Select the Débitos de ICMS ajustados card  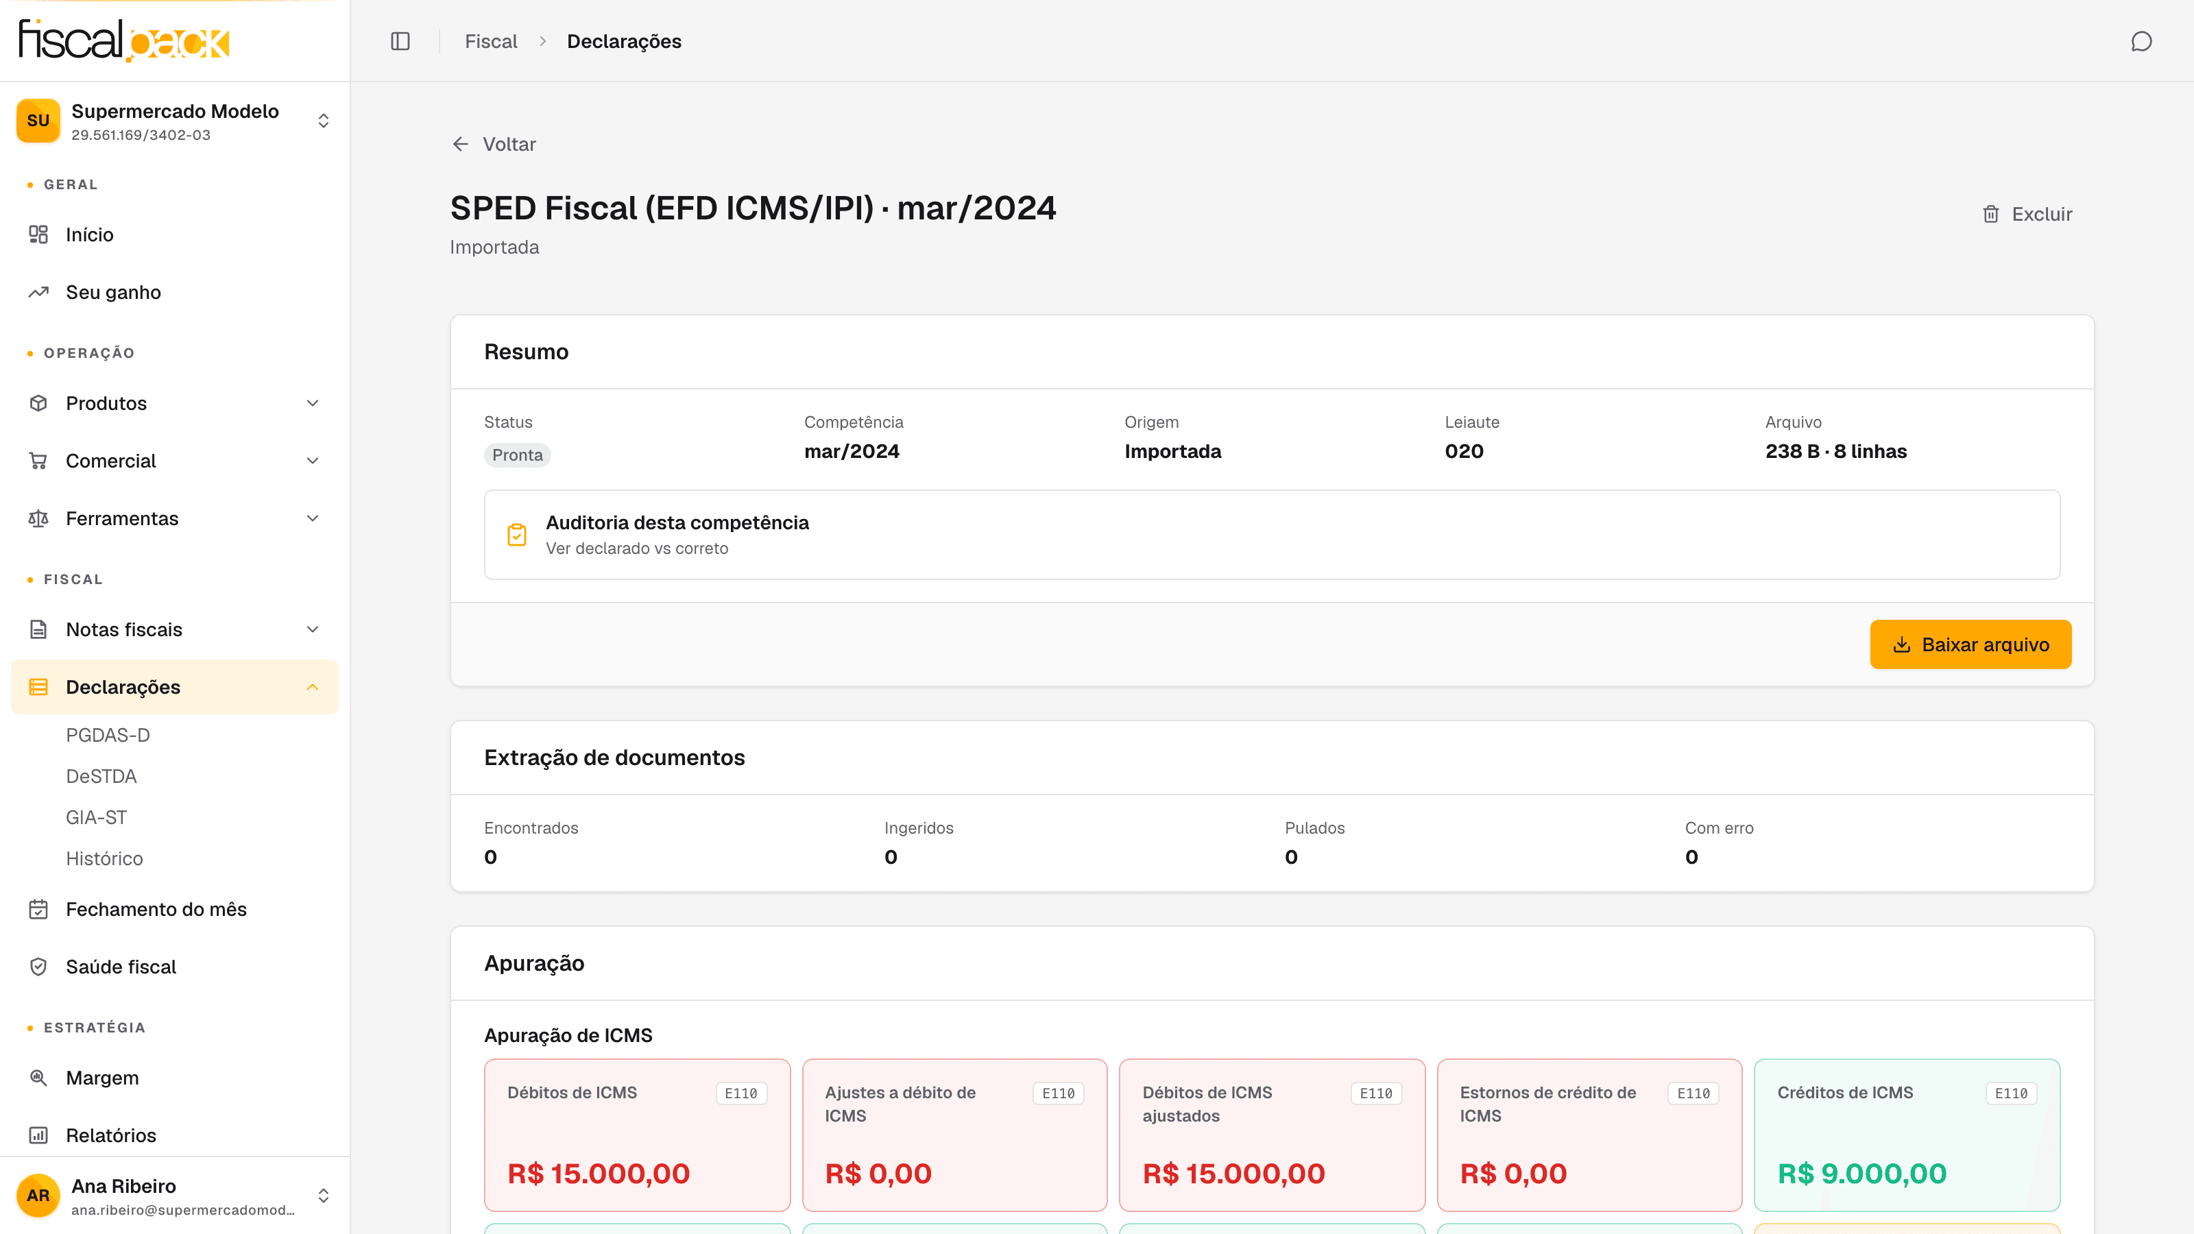1272,1135
